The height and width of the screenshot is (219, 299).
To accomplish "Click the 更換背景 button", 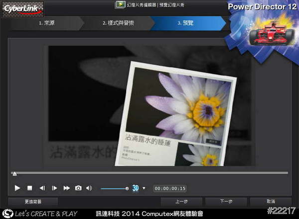I will coord(33,202).
